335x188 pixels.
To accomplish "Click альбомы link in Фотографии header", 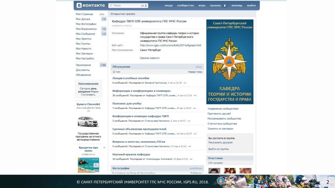I will tap(196, 168).
